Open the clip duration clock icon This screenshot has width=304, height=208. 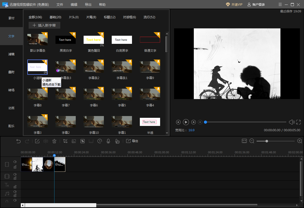coord(100,141)
